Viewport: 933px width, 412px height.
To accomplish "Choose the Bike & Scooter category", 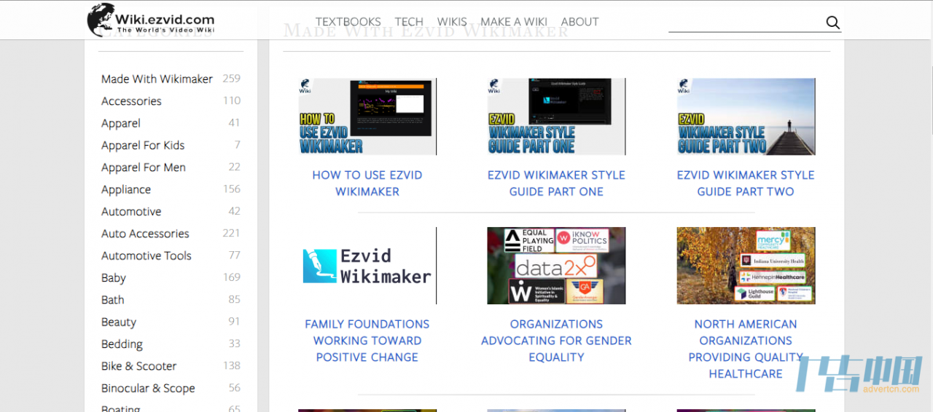I will coord(138,366).
